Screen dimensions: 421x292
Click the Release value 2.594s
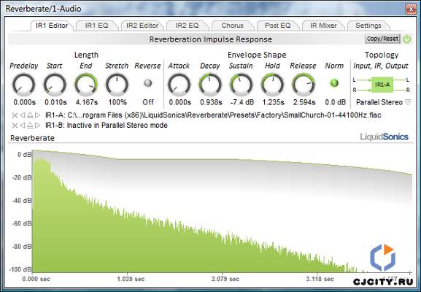(x=304, y=102)
